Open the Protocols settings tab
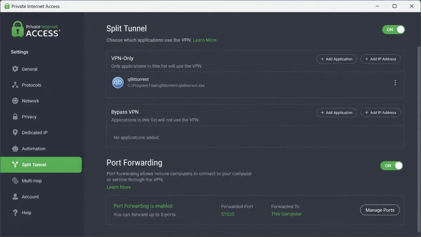Screen dimensions: 421x237 (41, 85)
